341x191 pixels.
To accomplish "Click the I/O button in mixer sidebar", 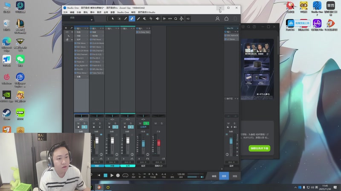I will coord(67,32).
